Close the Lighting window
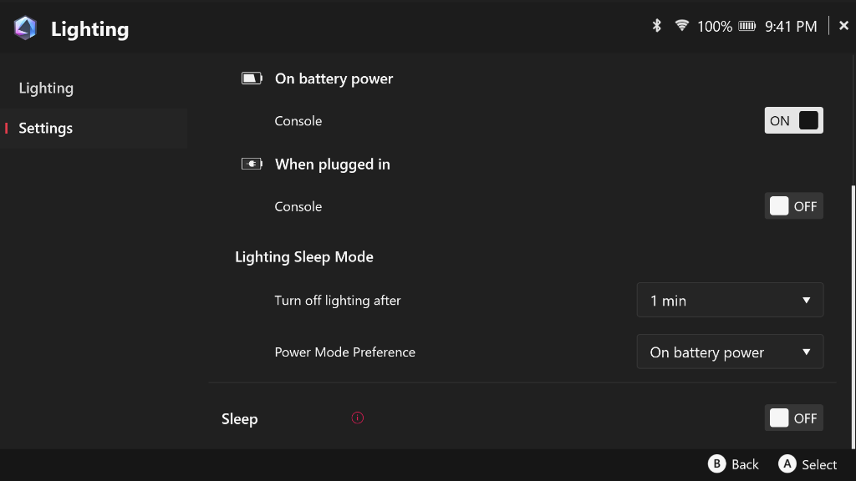This screenshot has width=856, height=481. tap(843, 26)
